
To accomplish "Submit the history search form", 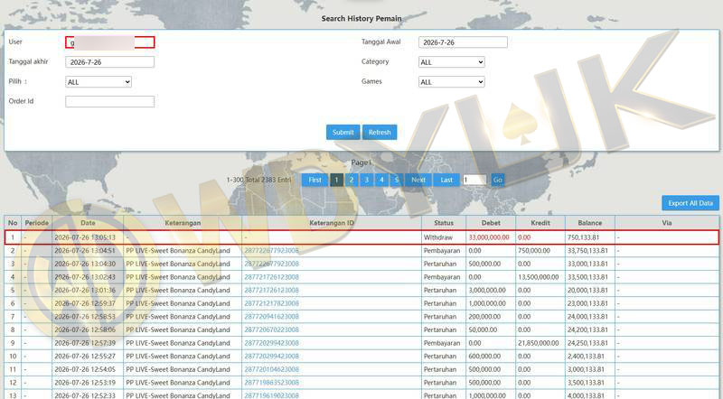I will 343,132.
